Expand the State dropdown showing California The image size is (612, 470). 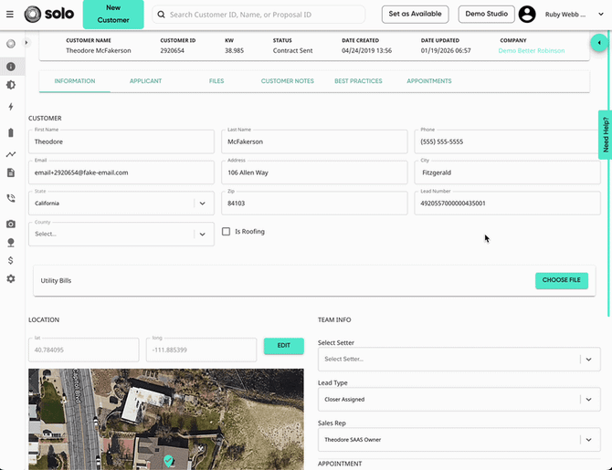121,204
